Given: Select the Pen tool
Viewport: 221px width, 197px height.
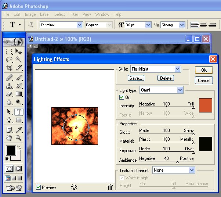Looking at the screenshot, I should coord(9,120).
